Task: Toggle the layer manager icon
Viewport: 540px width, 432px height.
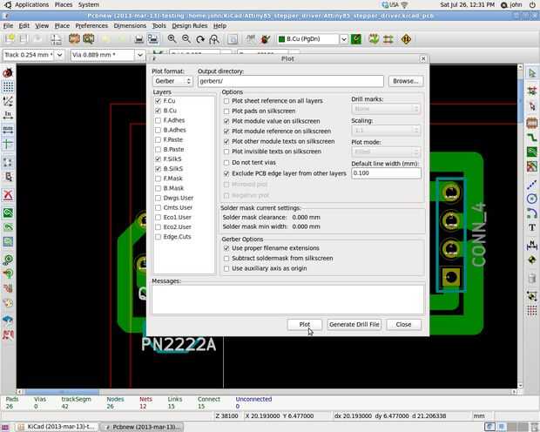Action: tap(8, 320)
